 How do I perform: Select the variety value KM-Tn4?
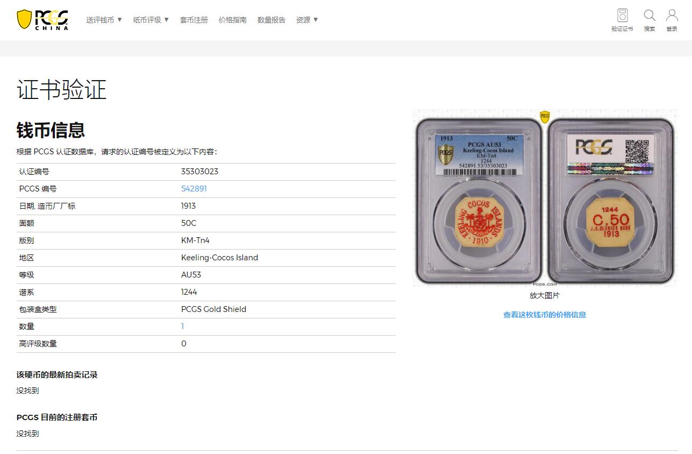coord(195,240)
